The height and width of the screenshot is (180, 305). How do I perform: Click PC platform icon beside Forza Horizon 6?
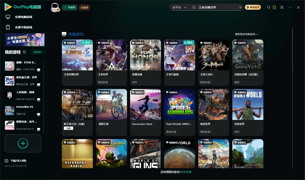(38, 130)
